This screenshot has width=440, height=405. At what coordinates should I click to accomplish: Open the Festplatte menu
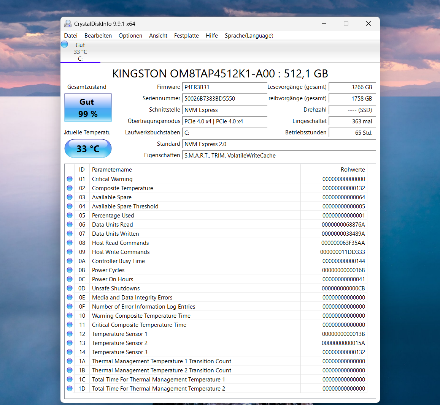[x=186, y=36]
